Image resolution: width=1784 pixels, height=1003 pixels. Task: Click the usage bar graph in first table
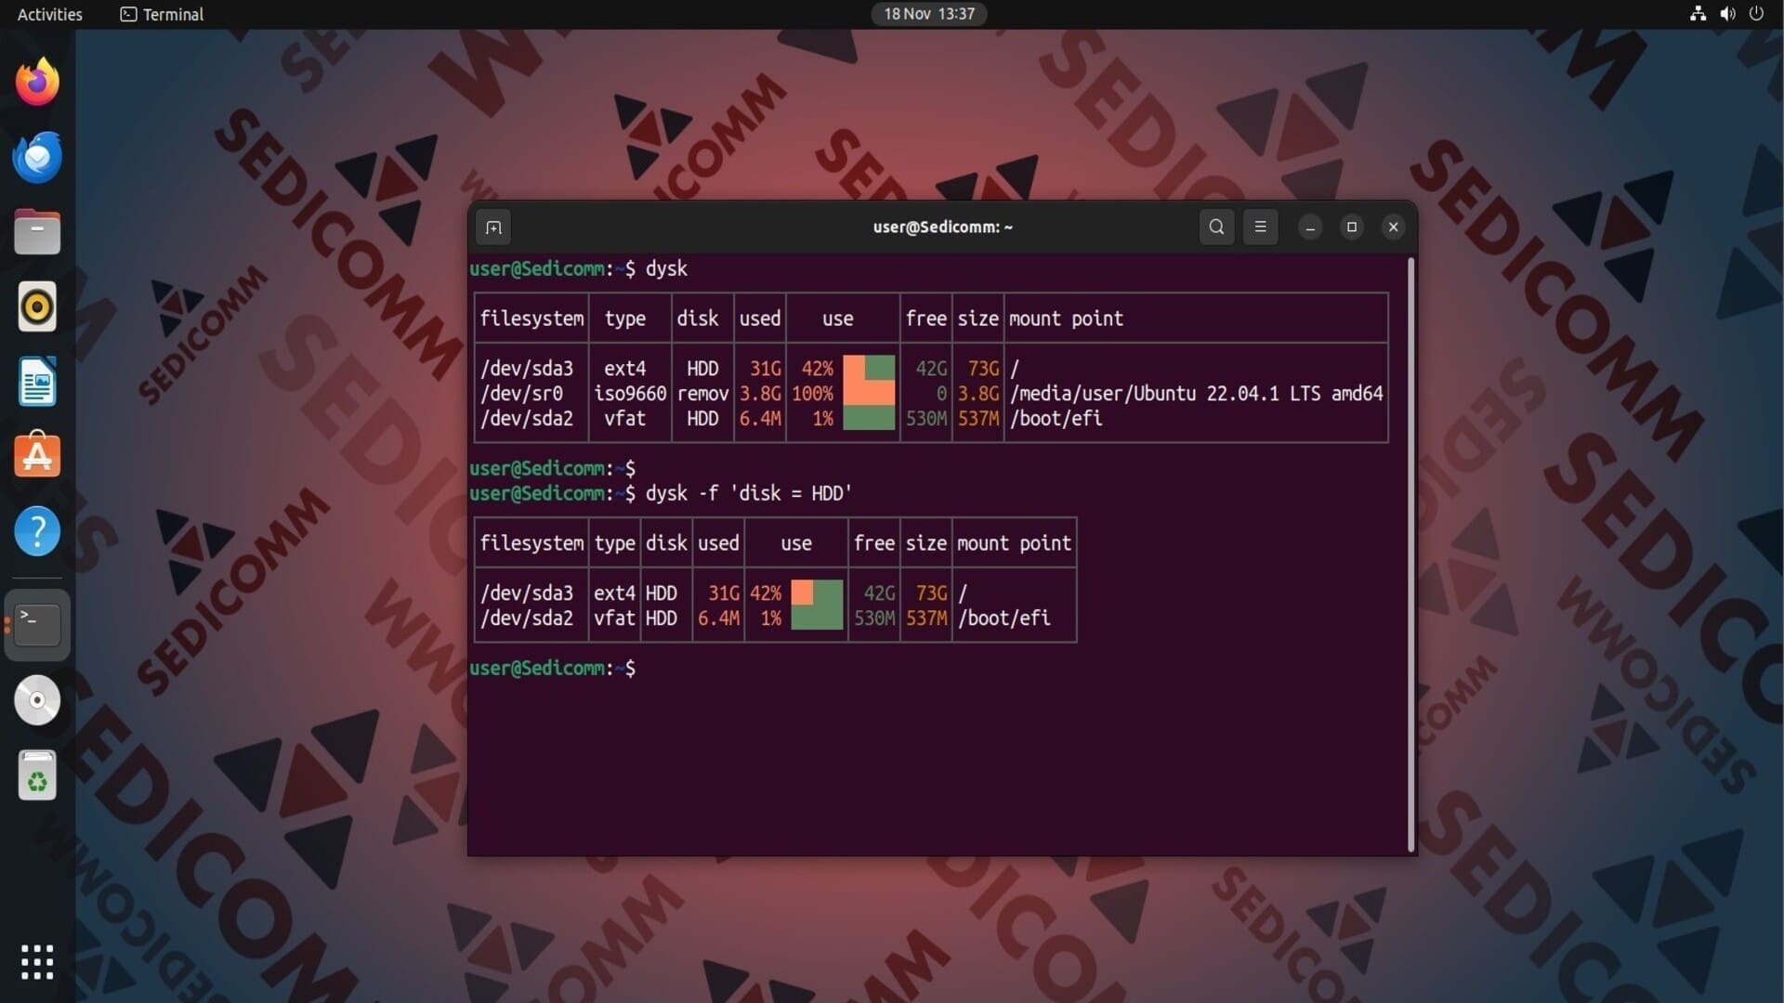coord(869,393)
